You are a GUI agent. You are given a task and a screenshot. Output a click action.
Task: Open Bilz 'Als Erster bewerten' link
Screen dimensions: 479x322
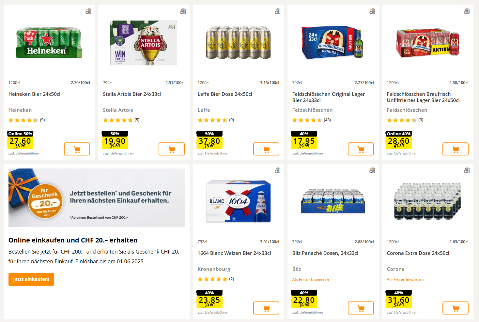coord(310,280)
